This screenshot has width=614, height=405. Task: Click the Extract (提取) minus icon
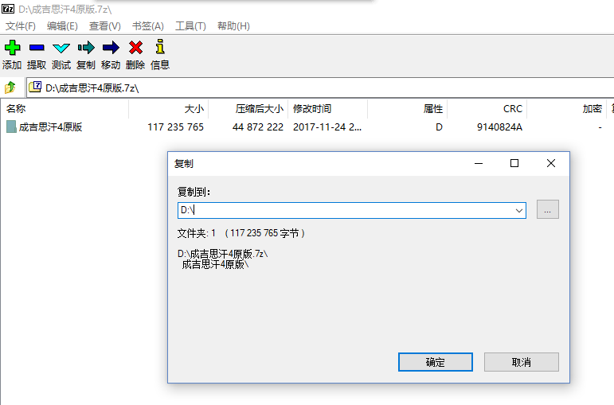point(37,48)
